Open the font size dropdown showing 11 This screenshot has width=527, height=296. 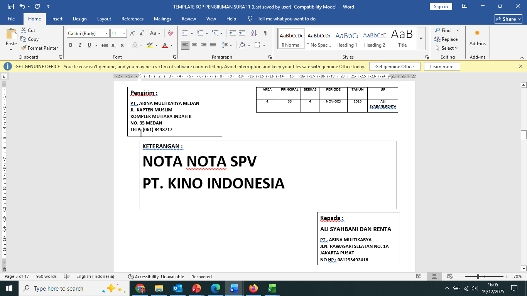click(x=124, y=34)
